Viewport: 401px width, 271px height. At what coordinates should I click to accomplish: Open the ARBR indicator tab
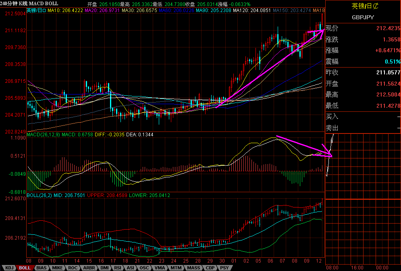tap(89, 268)
